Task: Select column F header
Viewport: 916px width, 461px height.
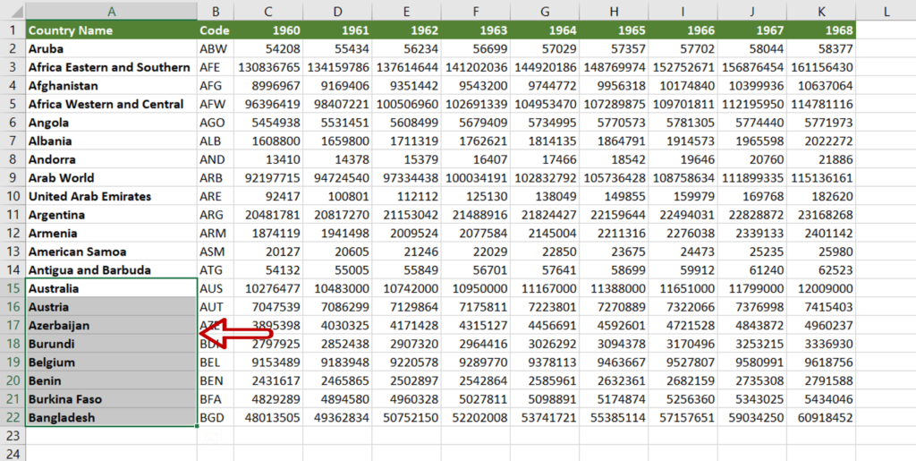Action: [x=476, y=11]
